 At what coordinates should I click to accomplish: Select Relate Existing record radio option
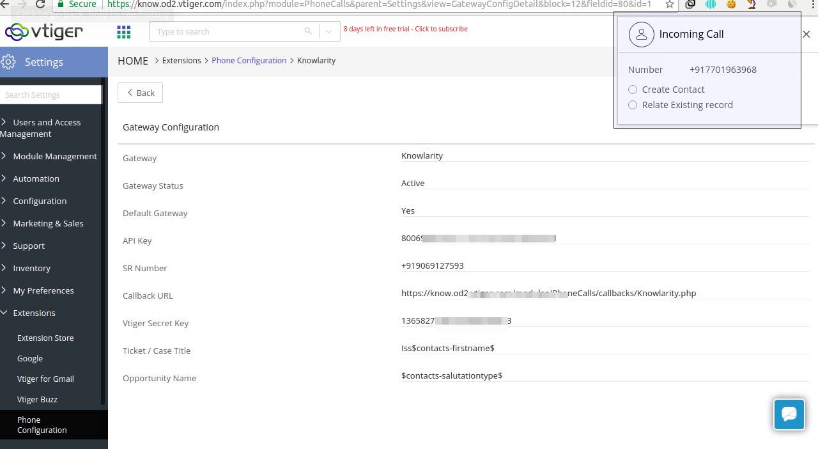click(x=633, y=105)
